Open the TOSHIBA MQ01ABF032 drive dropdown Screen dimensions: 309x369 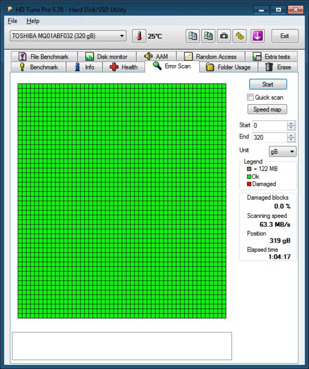point(68,36)
